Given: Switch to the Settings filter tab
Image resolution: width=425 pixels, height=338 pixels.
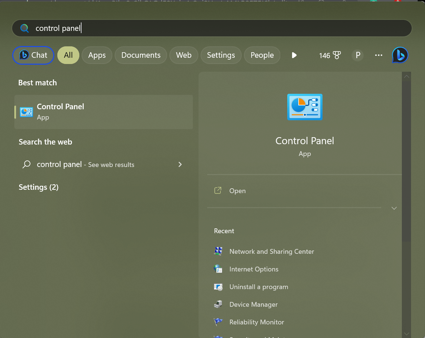Looking at the screenshot, I should (221, 56).
